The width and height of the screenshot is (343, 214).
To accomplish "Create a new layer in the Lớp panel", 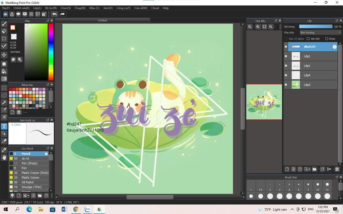I will pyautogui.click(x=287, y=169).
